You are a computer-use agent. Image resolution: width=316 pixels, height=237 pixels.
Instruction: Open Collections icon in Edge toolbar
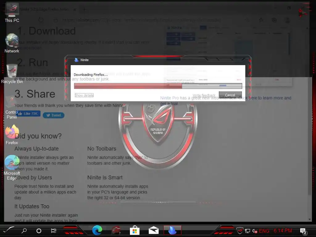point(274,20)
